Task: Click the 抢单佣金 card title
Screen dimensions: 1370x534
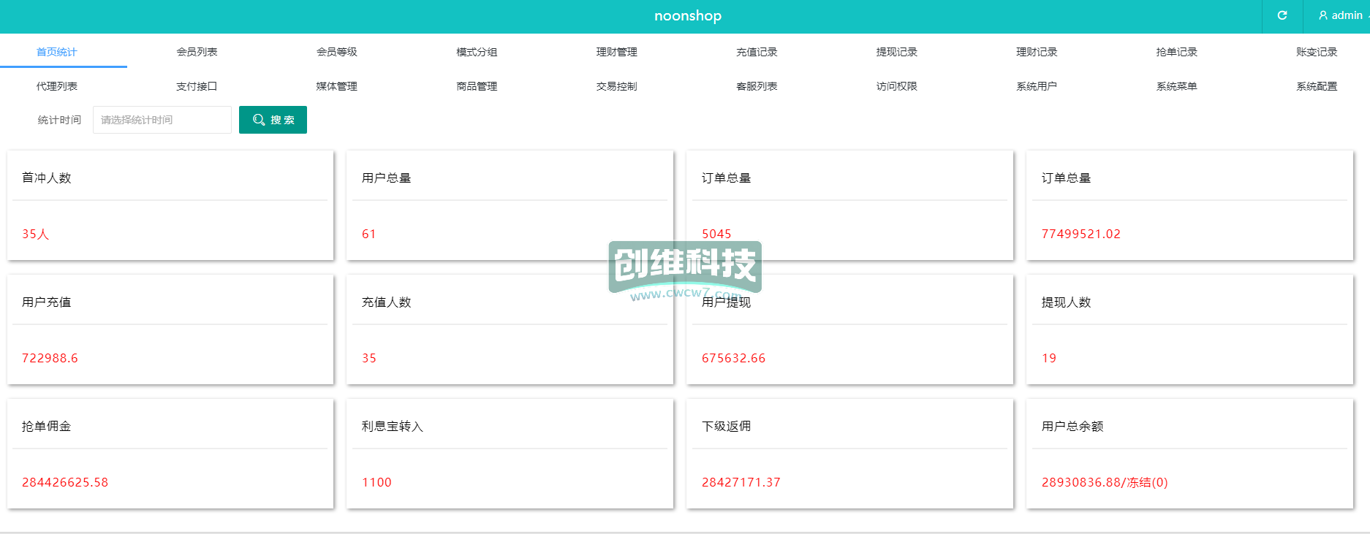Action: pyautogui.click(x=47, y=427)
